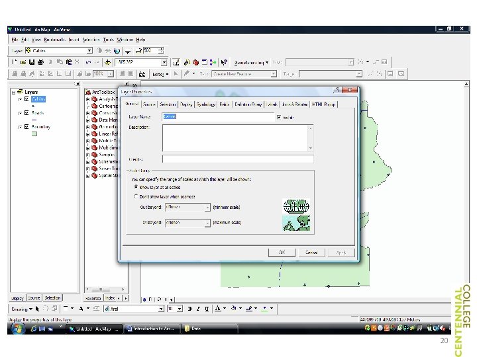Click the Paste icon in the toolbar
Viewport: 477px width, 357px height.
(69, 62)
